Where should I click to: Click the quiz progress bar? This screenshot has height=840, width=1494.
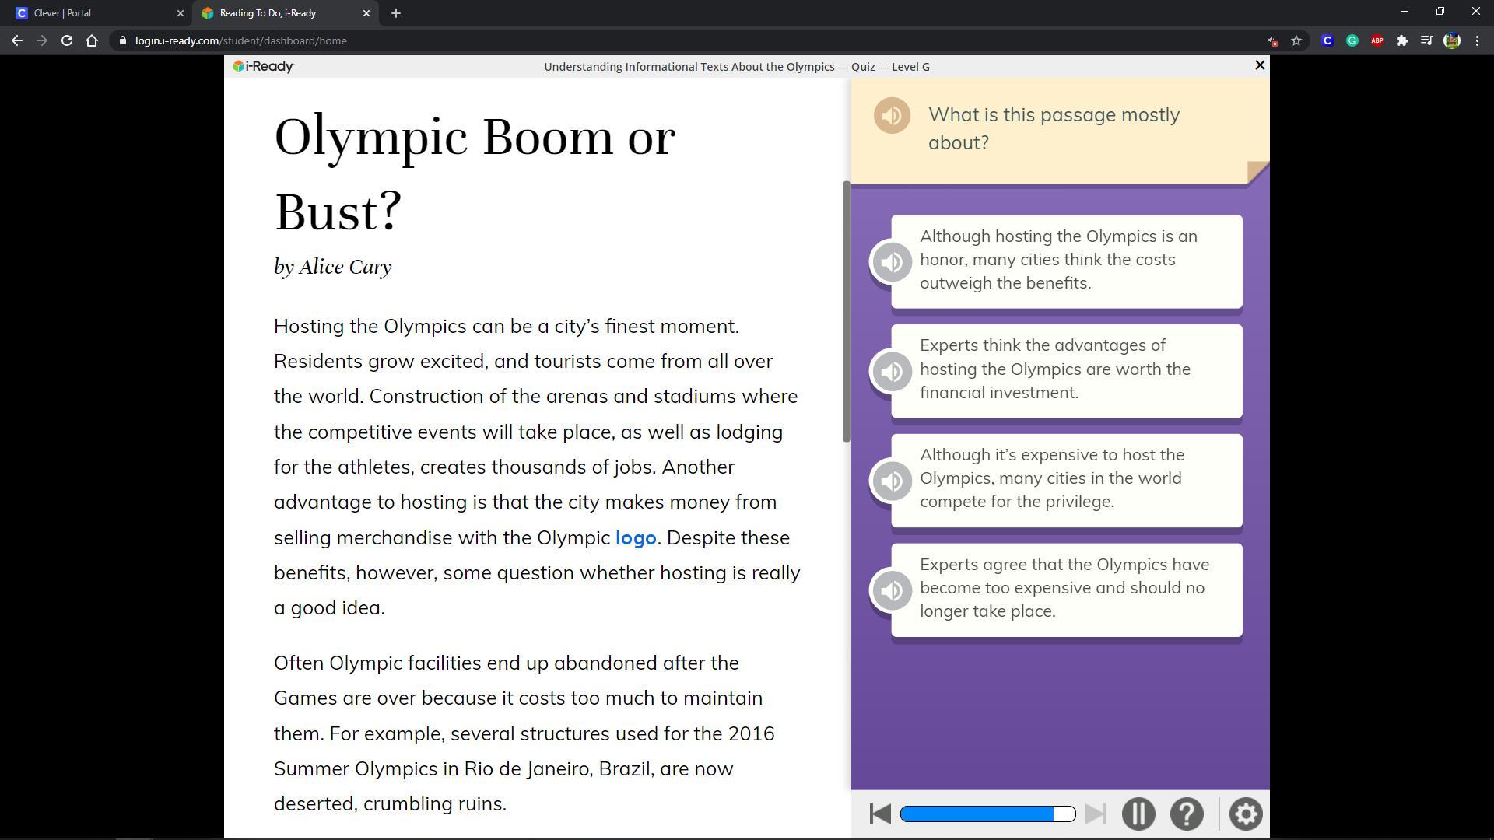pyautogui.click(x=987, y=814)
